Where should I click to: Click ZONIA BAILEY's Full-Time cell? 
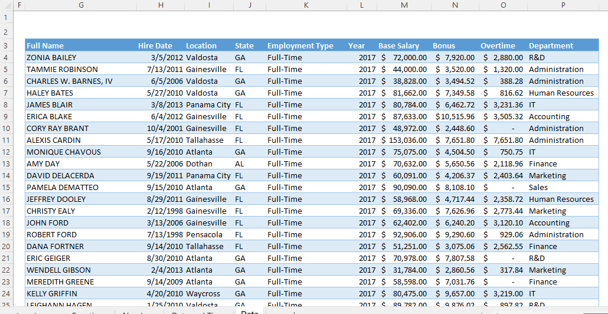[306, 58]
